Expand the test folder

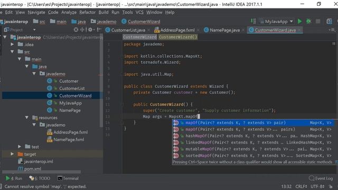20,147
